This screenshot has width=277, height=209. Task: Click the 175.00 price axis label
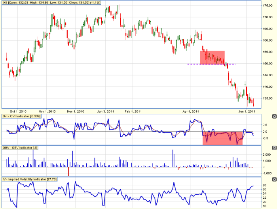click(268, 6)
